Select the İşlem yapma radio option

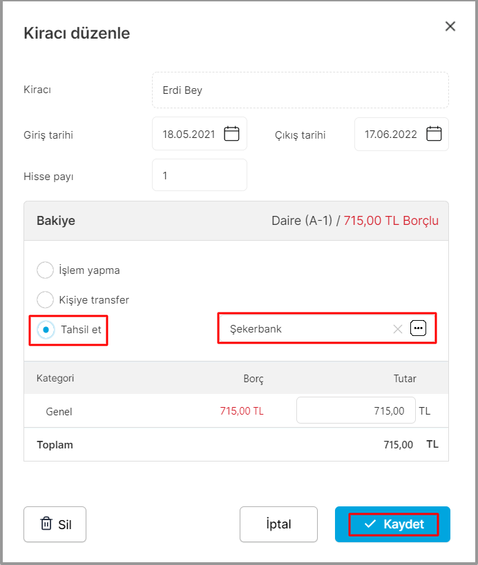pyautogui.click(x=45, y=270)
